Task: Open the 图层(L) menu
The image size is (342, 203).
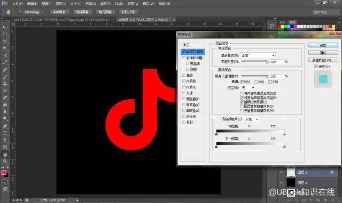Action: point(61,4)
